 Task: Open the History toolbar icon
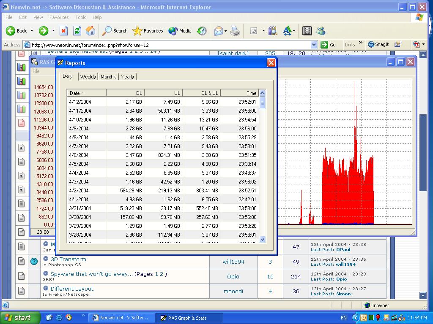click(202, 31)
